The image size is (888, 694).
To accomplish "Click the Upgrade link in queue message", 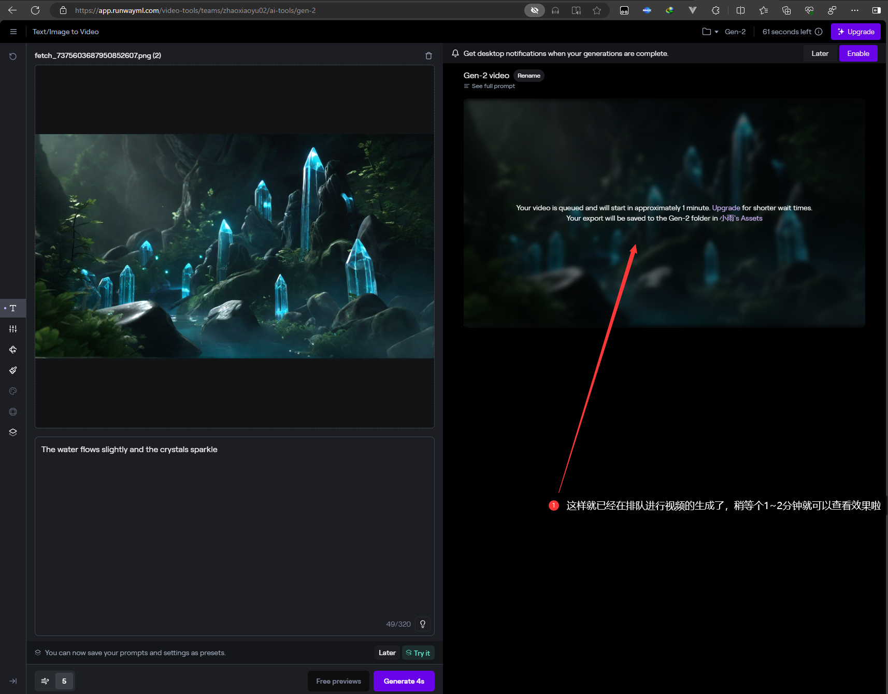I will (x=726, y=208).
